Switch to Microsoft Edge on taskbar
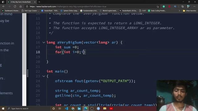The image size is (198, 111). point(85,109)
